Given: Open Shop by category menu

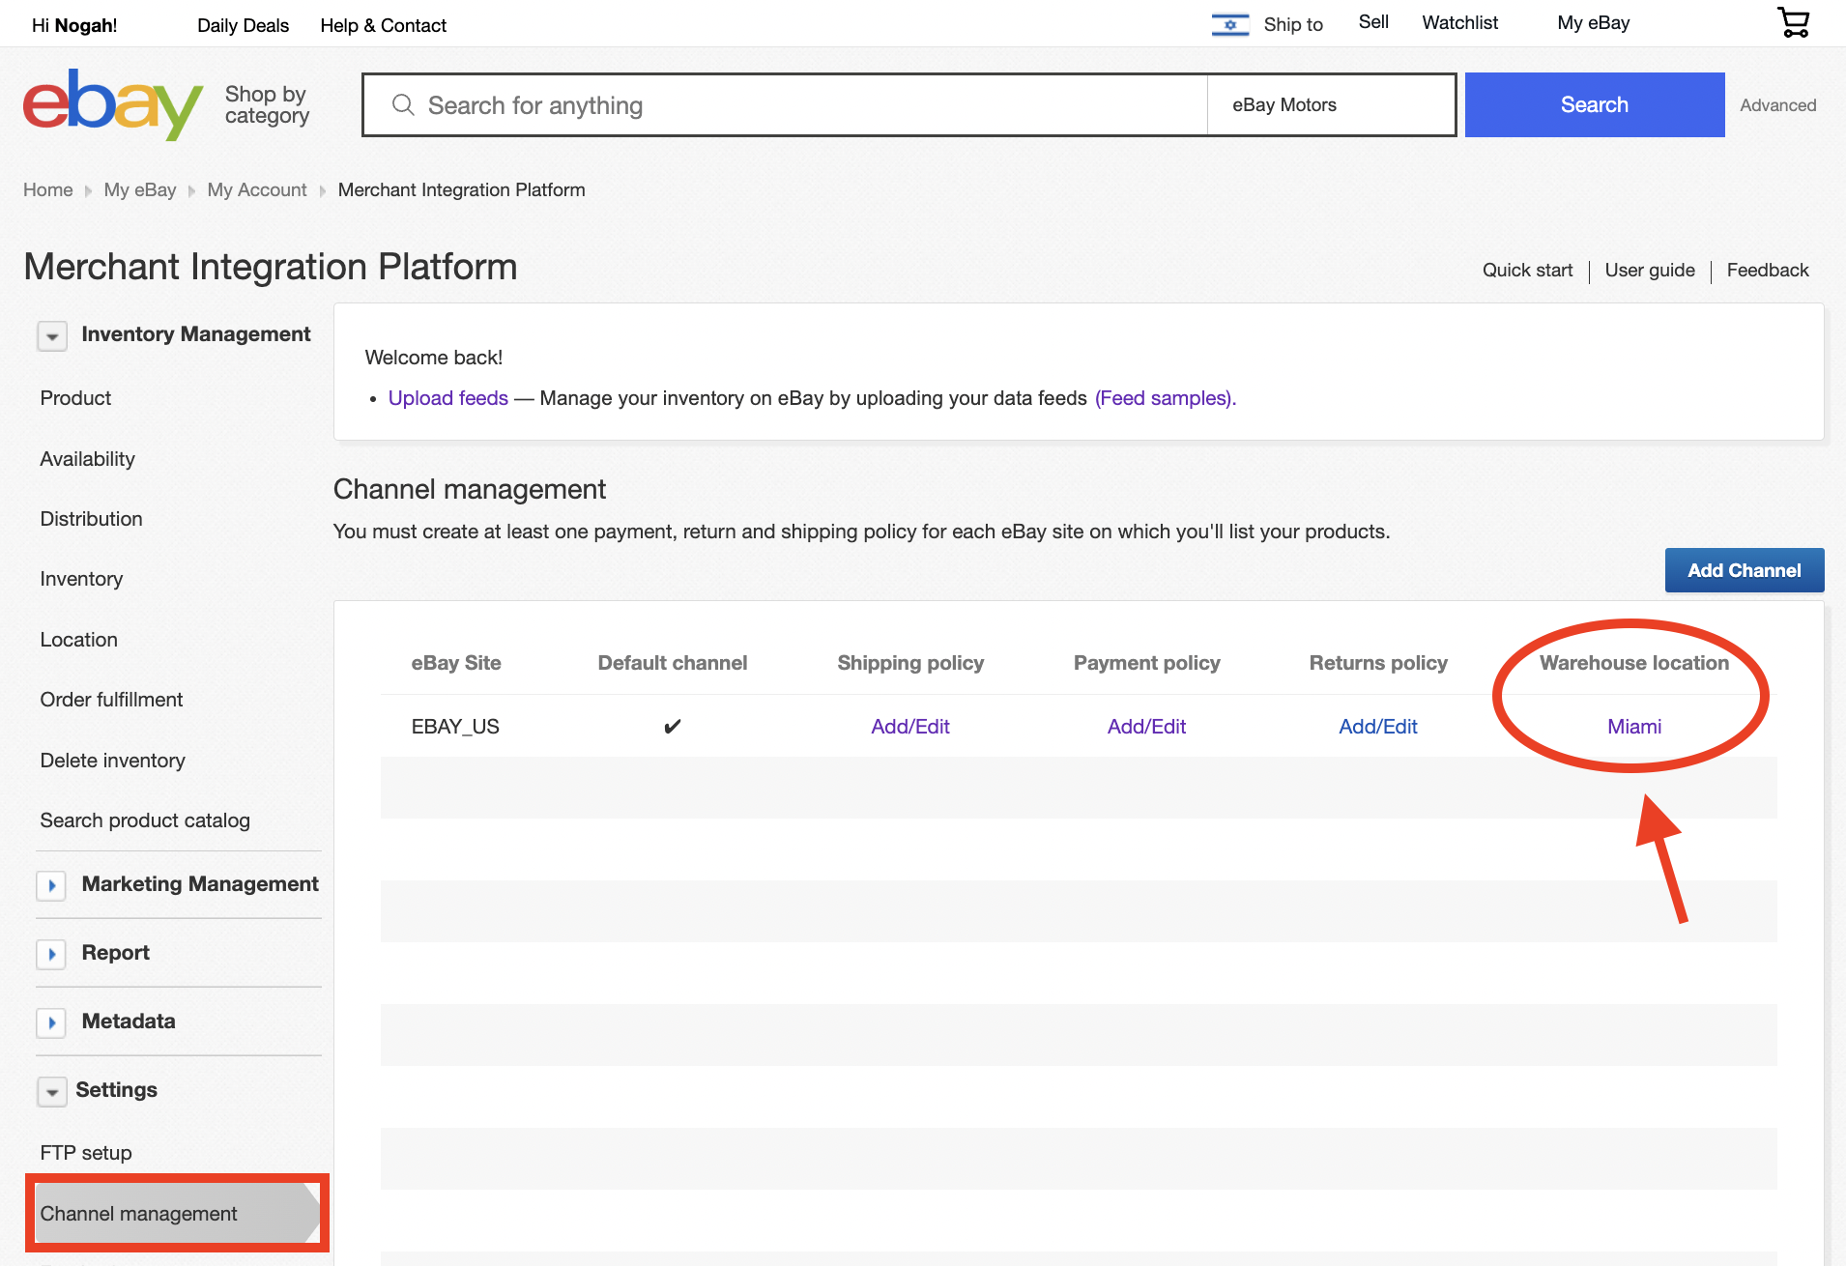Looking at the screenshot, I should (x=267, y=104).
